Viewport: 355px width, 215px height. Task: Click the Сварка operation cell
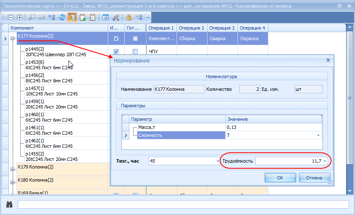(x=222, y=38)
